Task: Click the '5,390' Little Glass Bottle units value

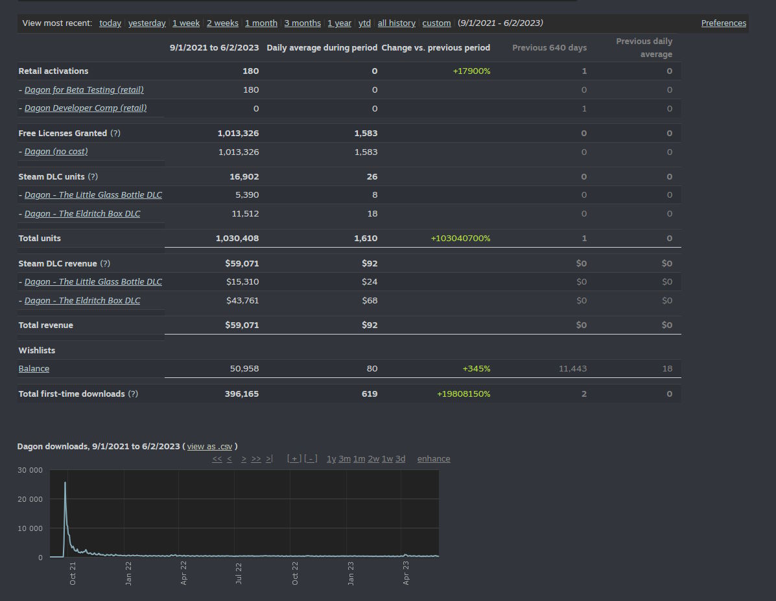Action: (247, 195)
